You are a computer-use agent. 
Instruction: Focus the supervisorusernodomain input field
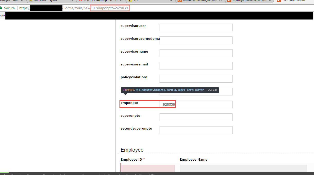(196, 40)
